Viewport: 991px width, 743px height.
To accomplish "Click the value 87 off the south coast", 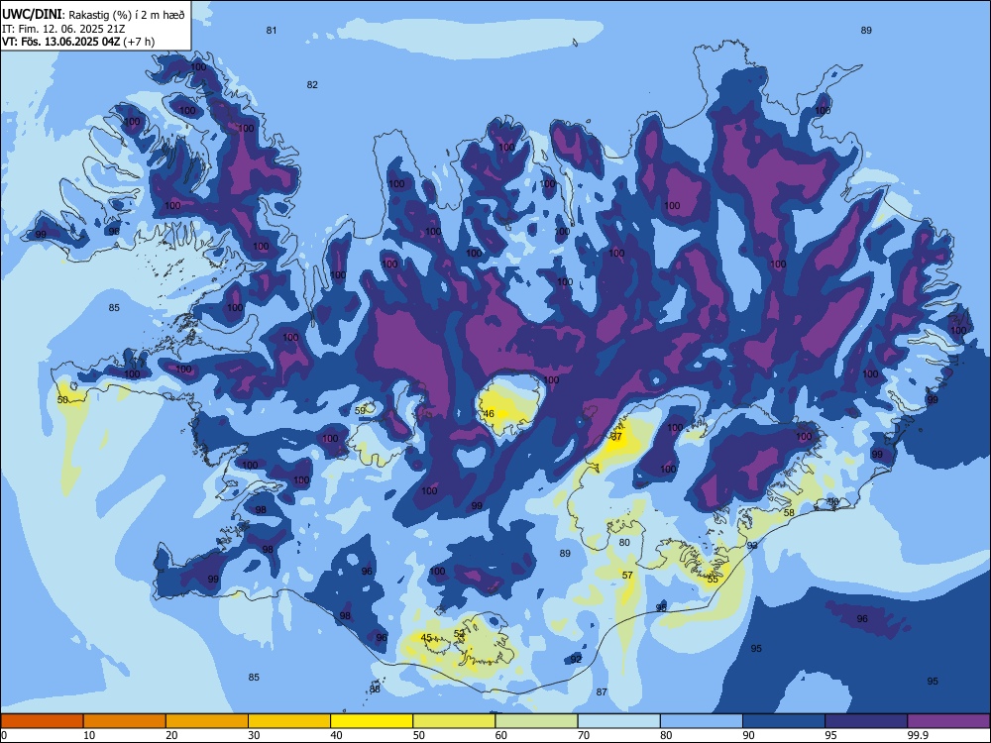I will [x=602, y=691].
